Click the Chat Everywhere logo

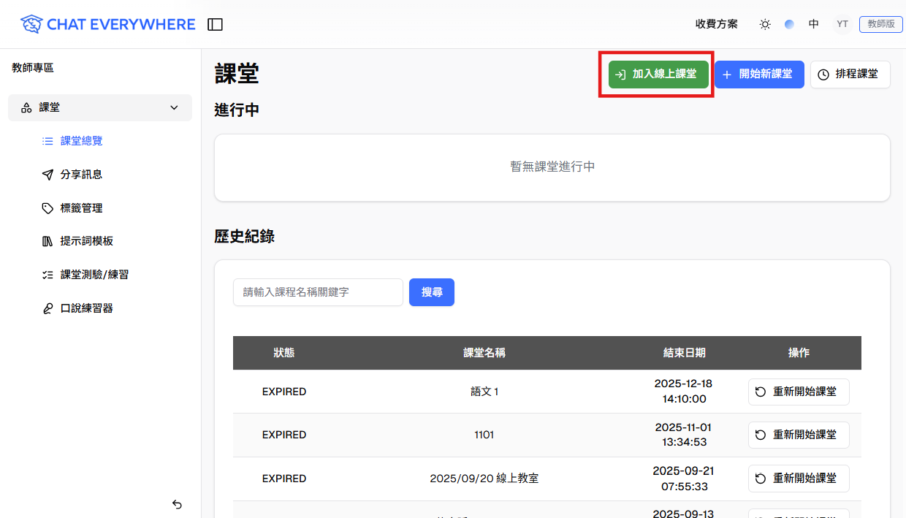click(x=107, y=24)
